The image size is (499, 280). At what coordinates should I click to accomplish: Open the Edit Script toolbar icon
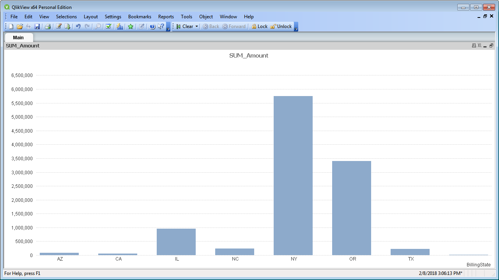click(x=58, y=26)
